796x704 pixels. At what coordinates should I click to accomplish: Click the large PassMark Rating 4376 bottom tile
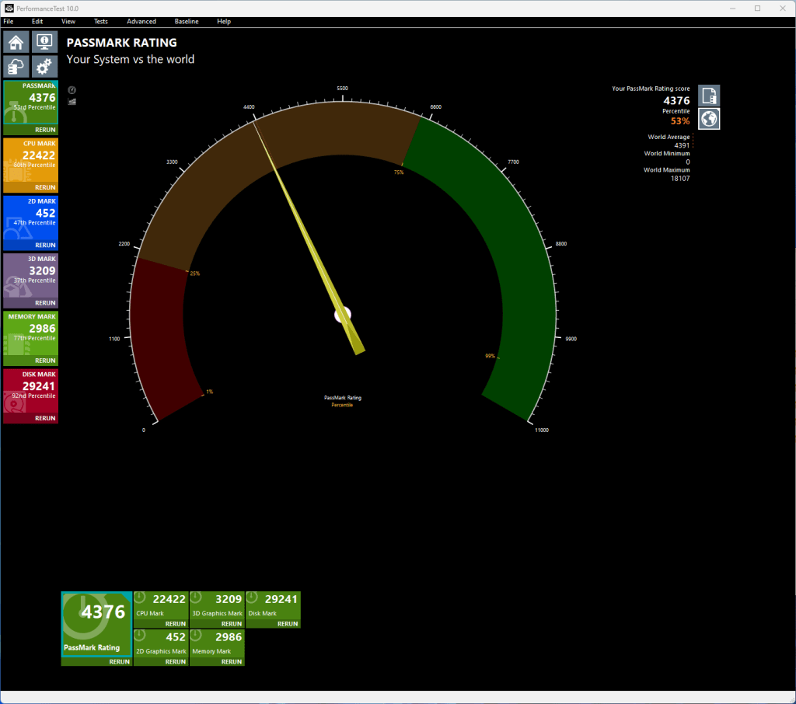(96, 624)
